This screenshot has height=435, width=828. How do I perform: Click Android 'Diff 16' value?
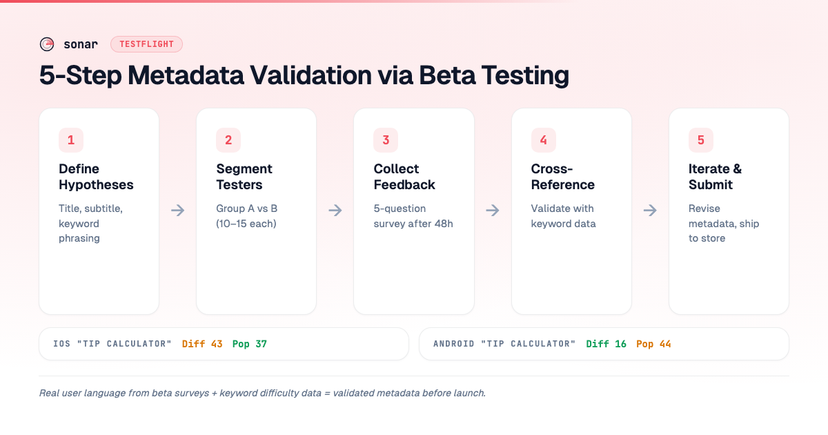point(607,344)
